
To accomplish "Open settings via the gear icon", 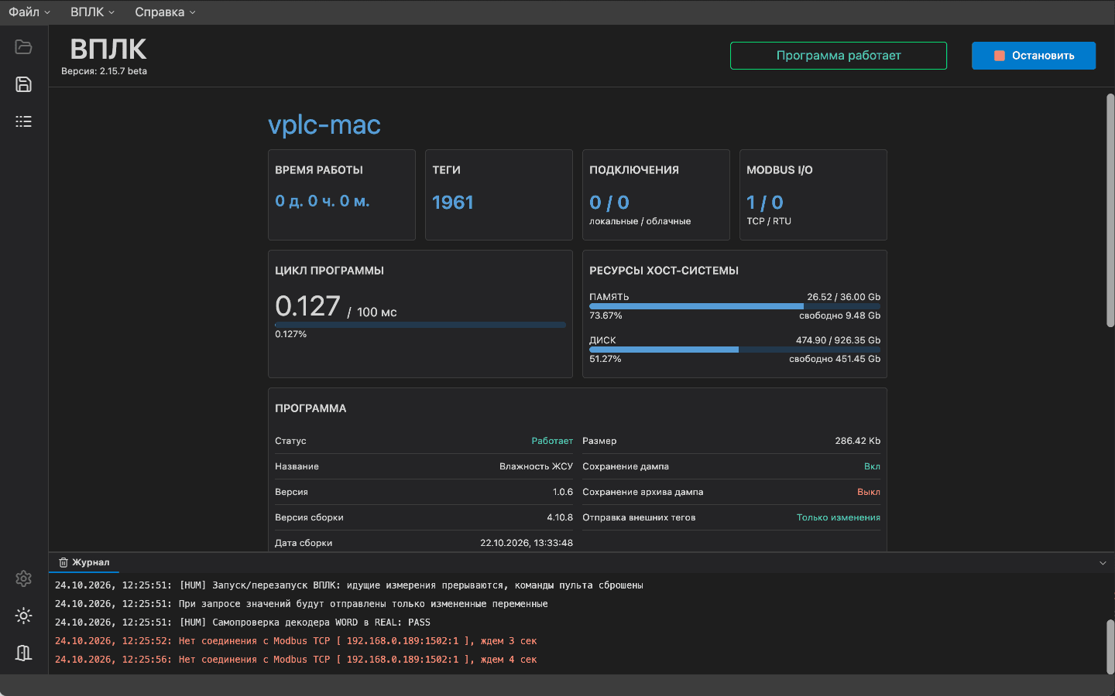I will [23, 578].
